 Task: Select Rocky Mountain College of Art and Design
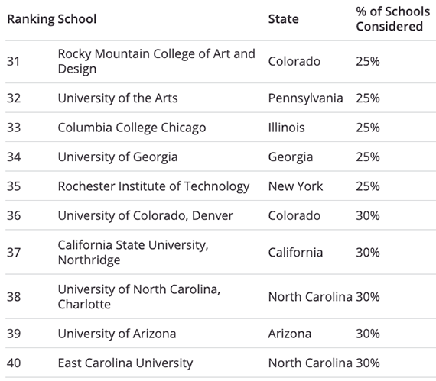click(157, 61)
